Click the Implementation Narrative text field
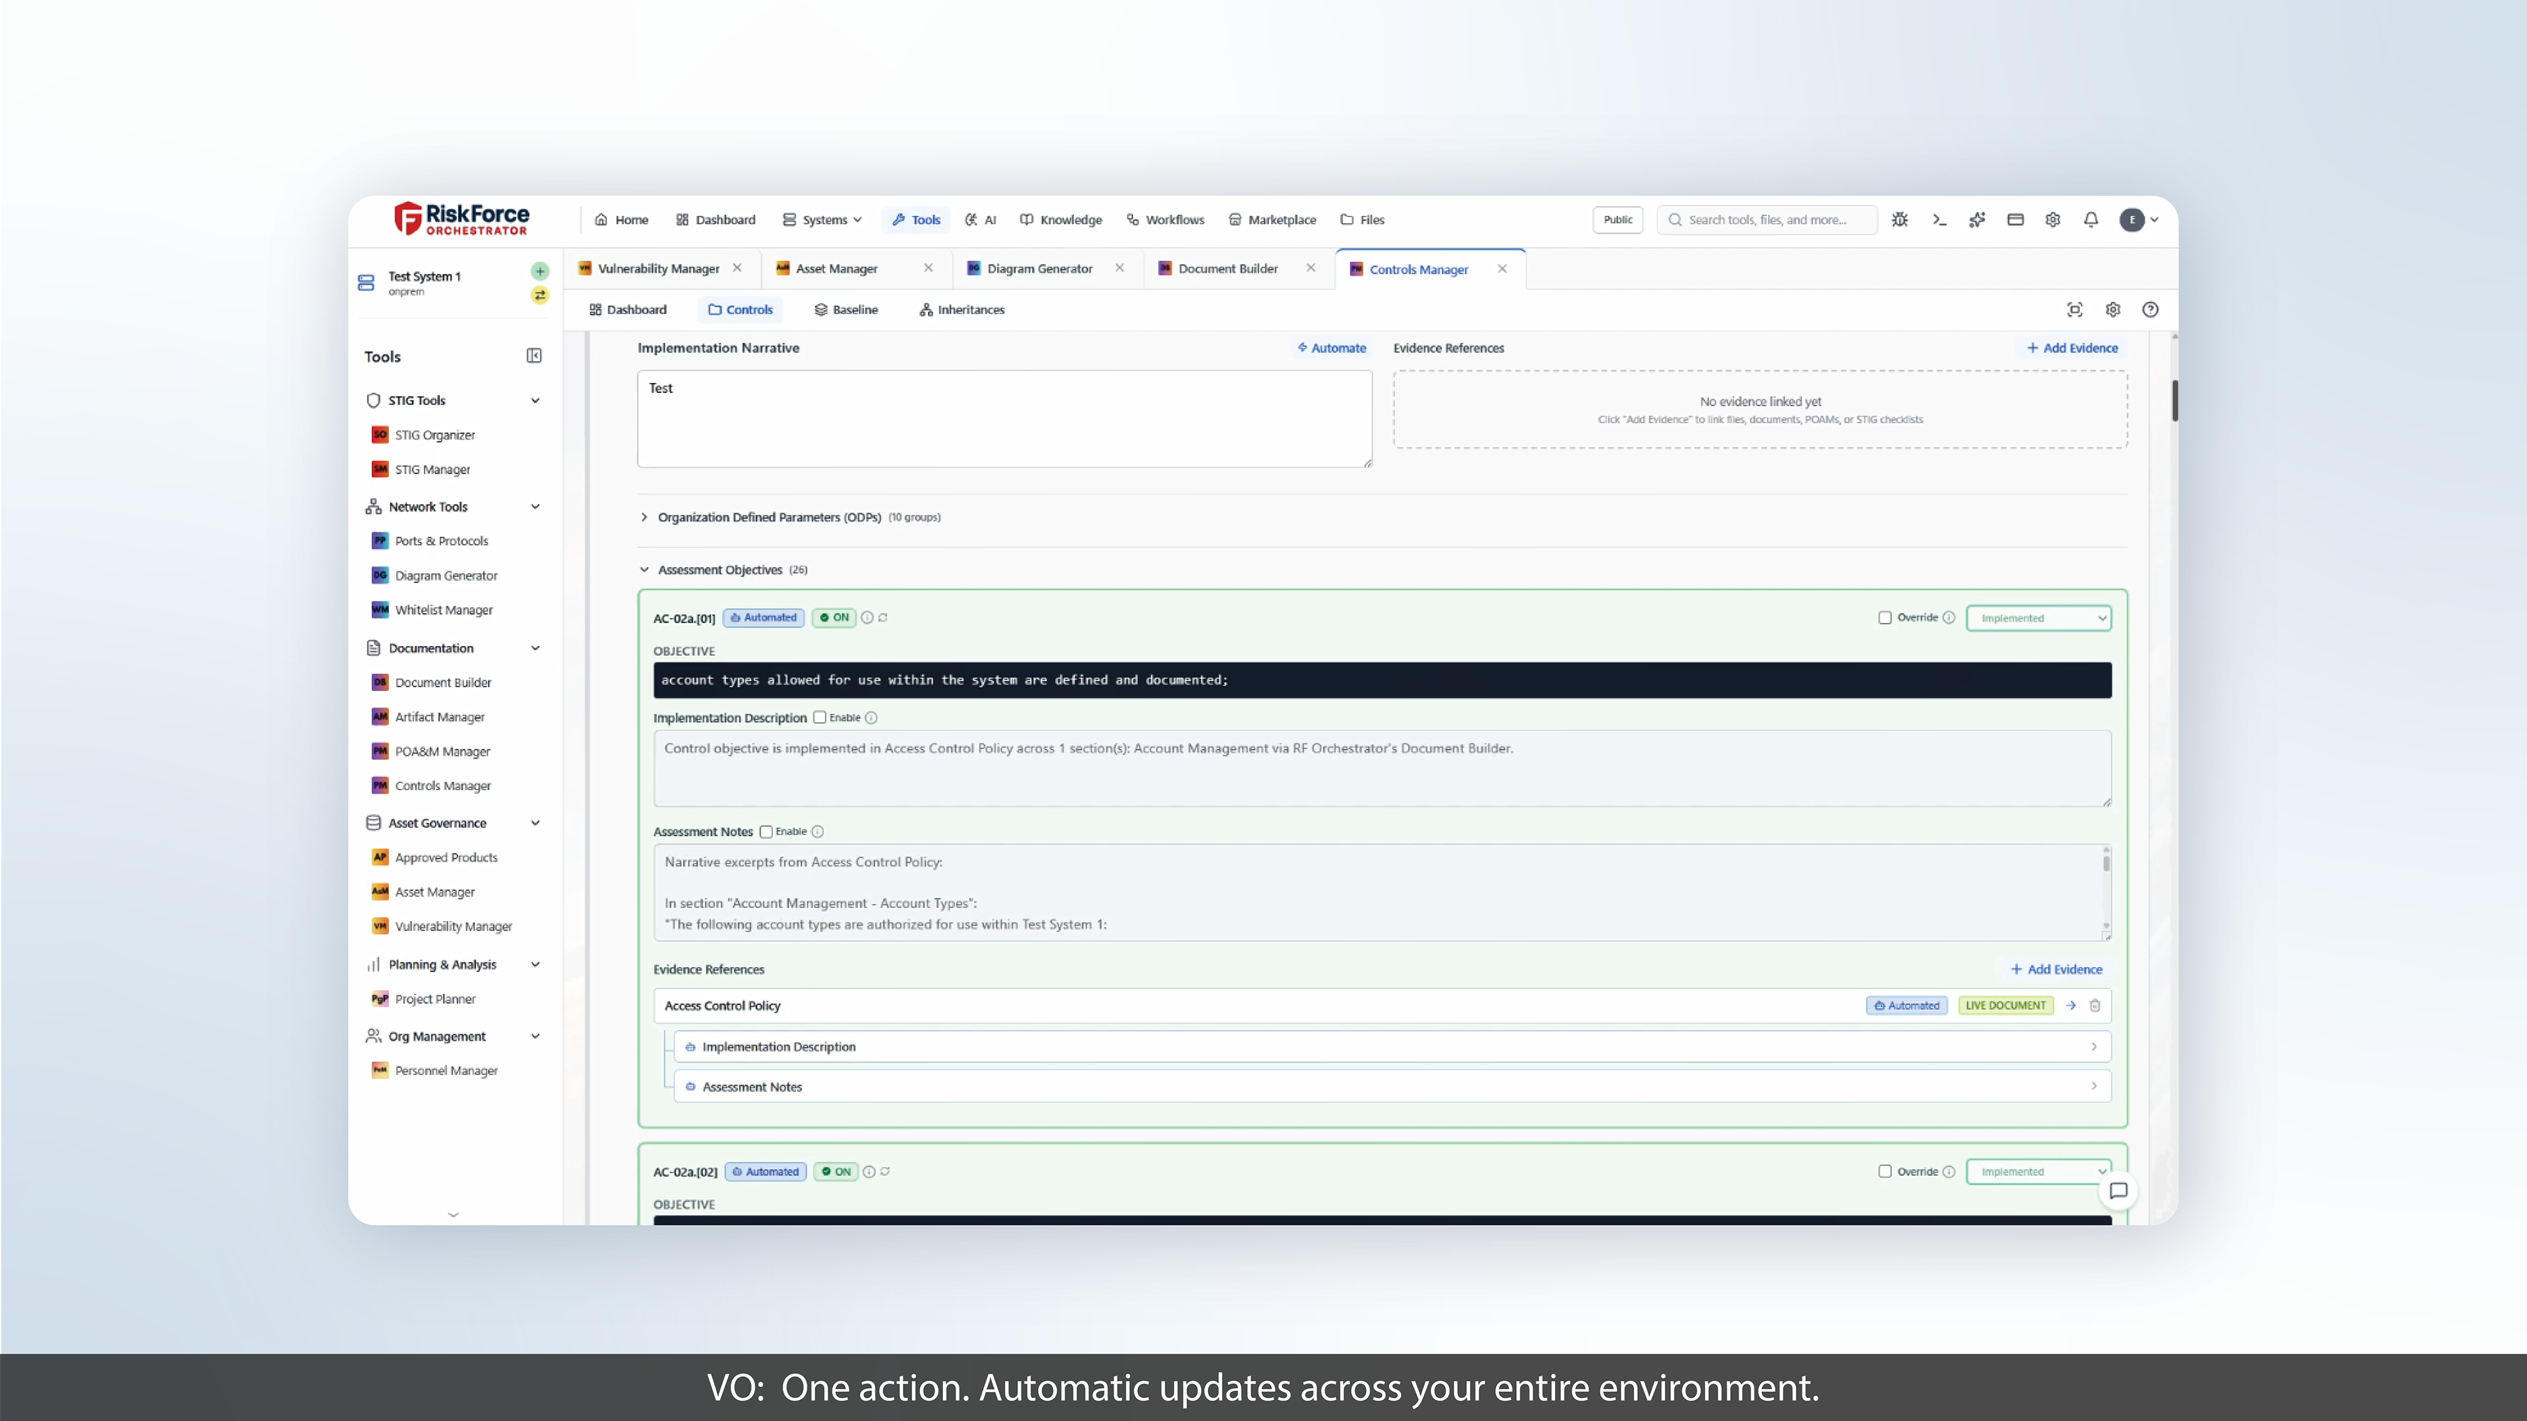This screenshot has width=2527, height=1421. (x=1004, y=419)
